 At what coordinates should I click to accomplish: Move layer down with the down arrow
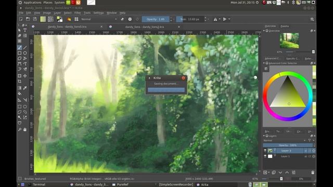(x=280, y=172)
